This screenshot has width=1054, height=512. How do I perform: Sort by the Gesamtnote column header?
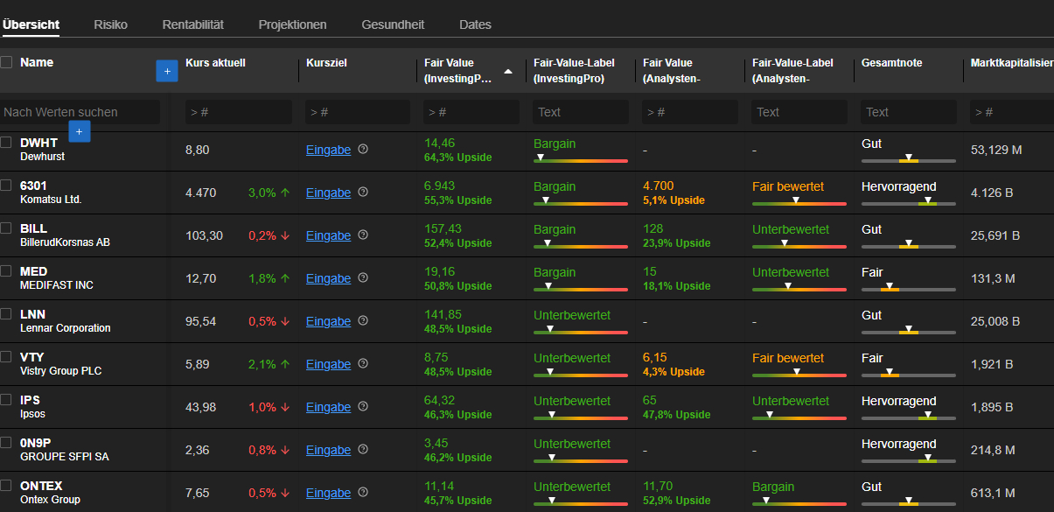[891, 63]
